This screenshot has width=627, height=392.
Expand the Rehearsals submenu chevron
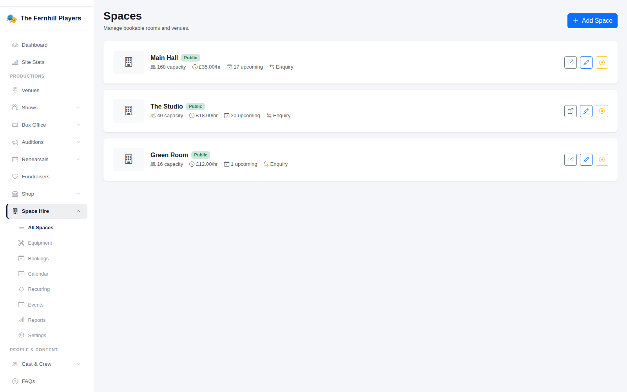coord(78,160)
